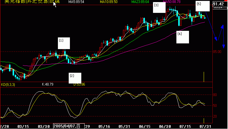Viewport: 228px width, 129px height.
Task: Click the 85.00 price axis label
Action: click(x=217, y=52)
